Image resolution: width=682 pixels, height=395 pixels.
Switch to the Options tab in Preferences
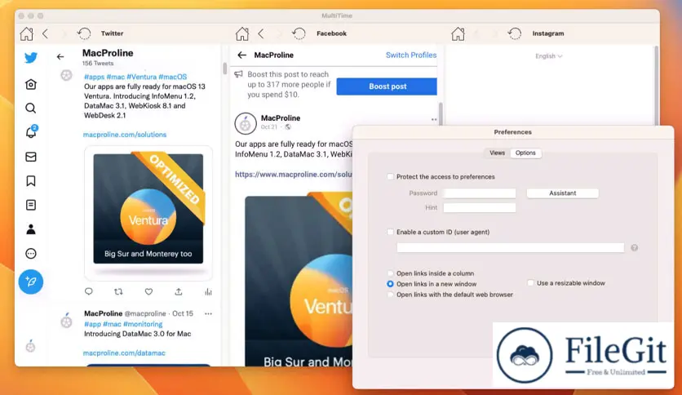[525, 153]
